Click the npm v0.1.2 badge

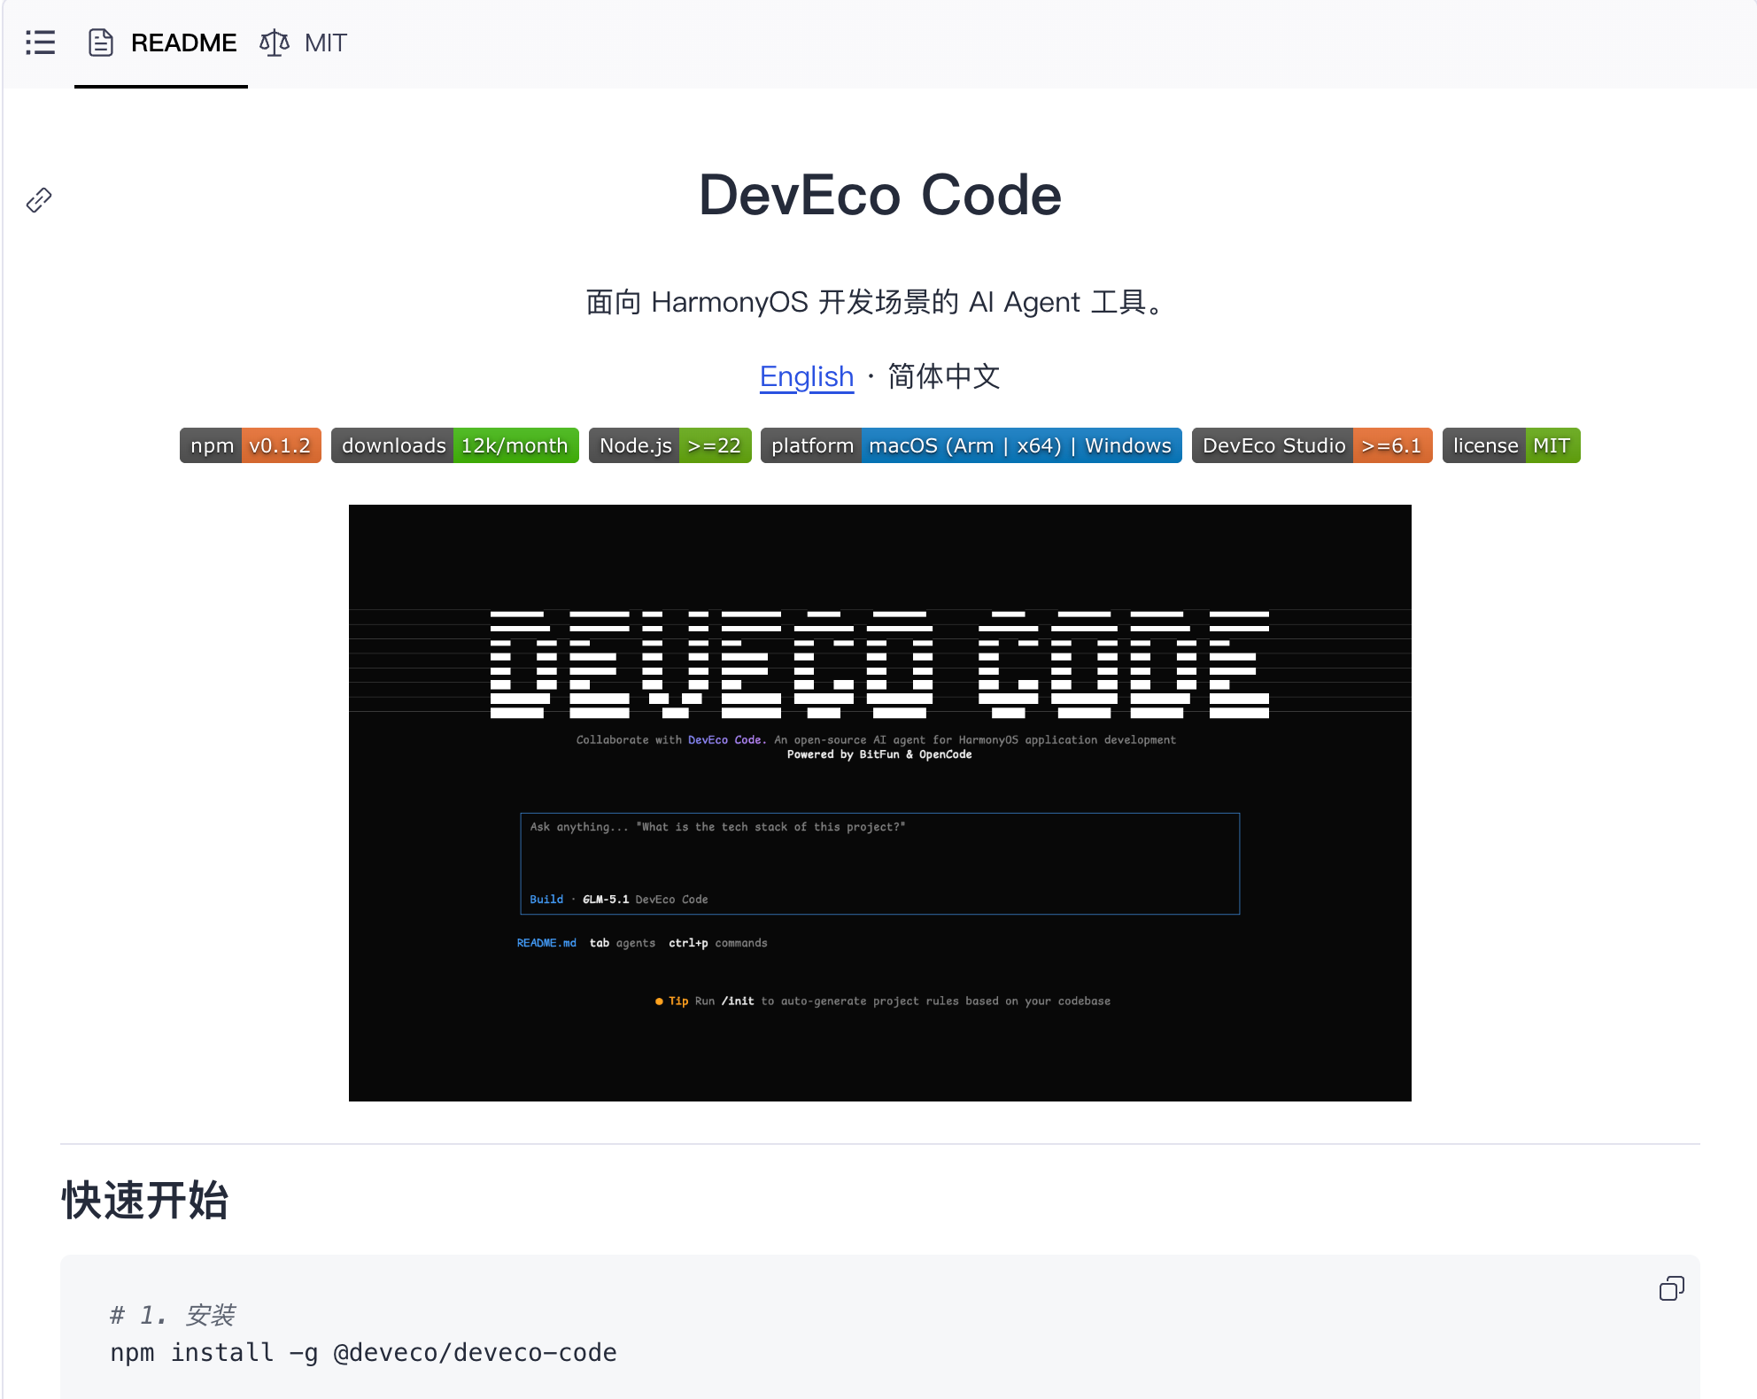click(251, 445)
